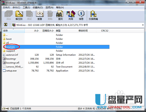This screenshot has width=146, height=112.
Task: Click size value 1,350,896 for bootmgr.efi
Action: click(x=34, y=63)
